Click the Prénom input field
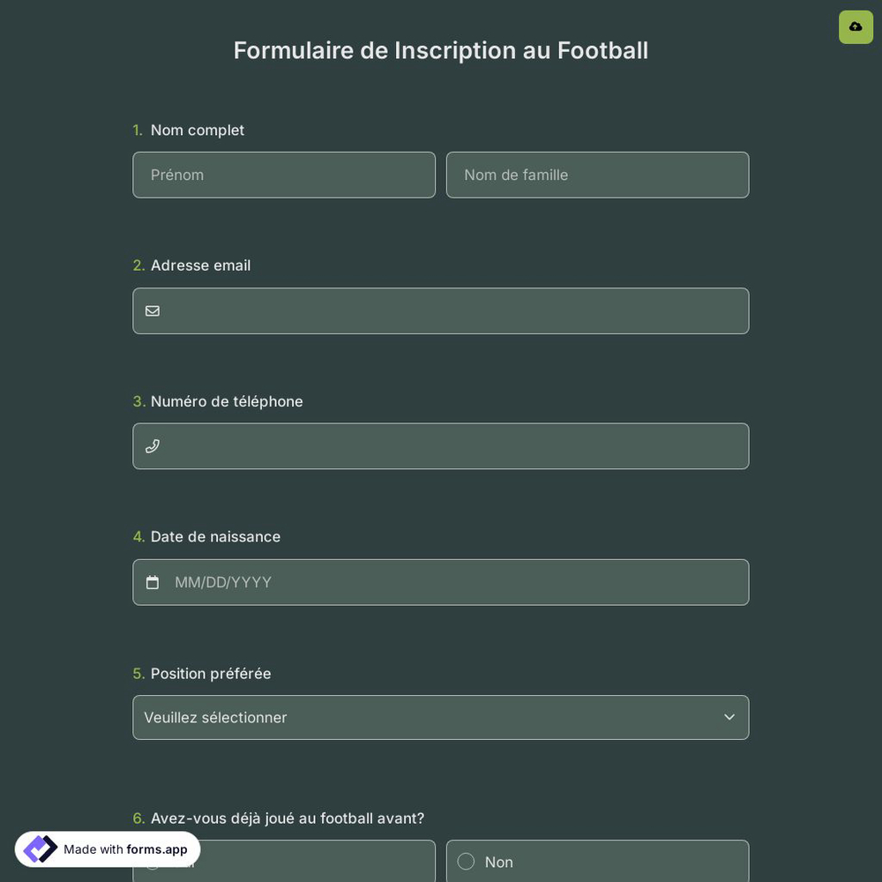Screen dimensions: 882x882 point(284,175)
